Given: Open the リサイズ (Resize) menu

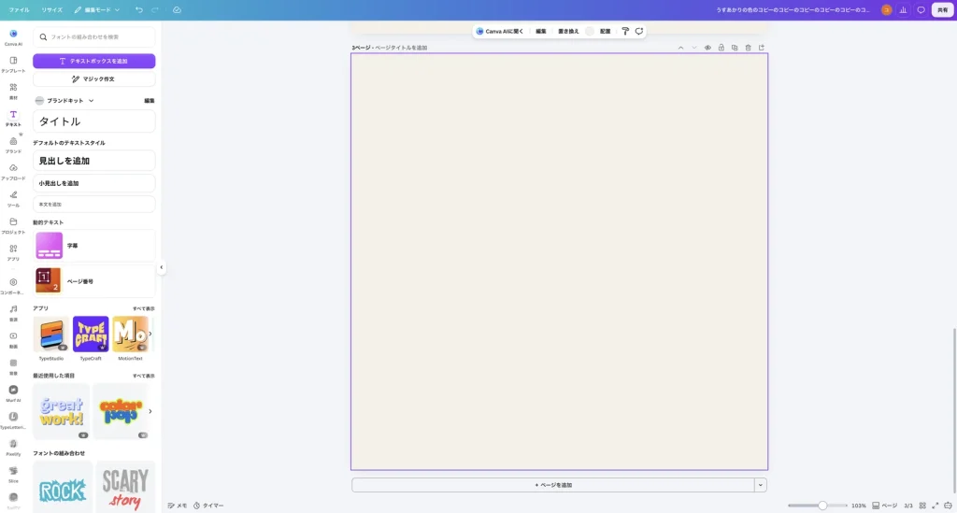Looking at the screenshot, I should [52, 9].
